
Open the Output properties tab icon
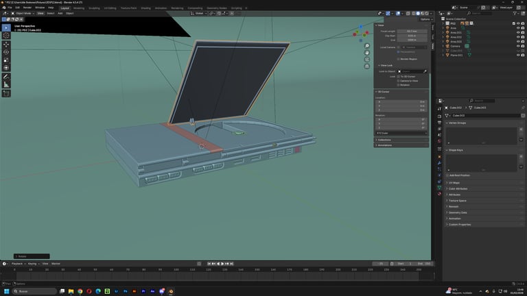439,123
